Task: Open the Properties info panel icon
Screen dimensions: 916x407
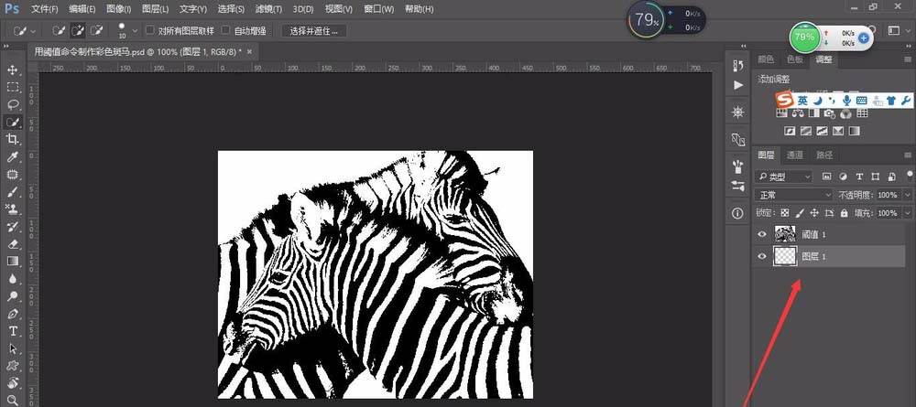Action: click(x=738, y=213)
